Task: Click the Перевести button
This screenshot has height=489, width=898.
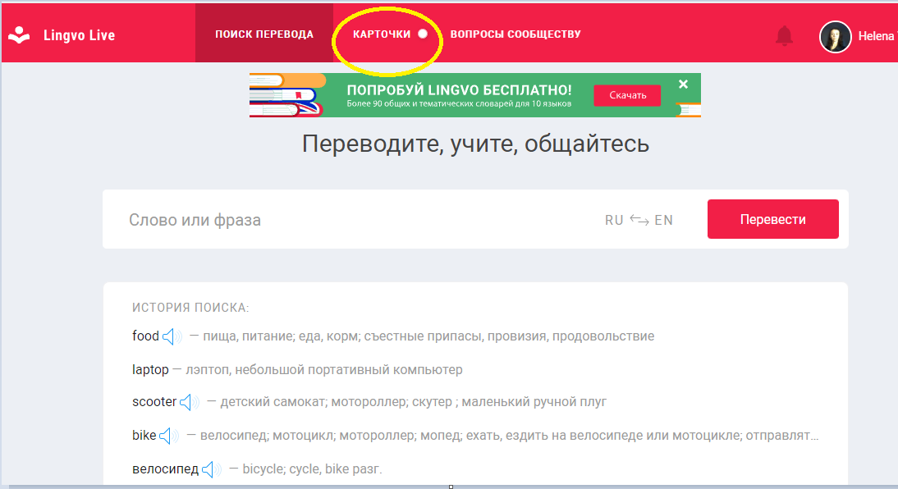Action: (x=773, y=219)
